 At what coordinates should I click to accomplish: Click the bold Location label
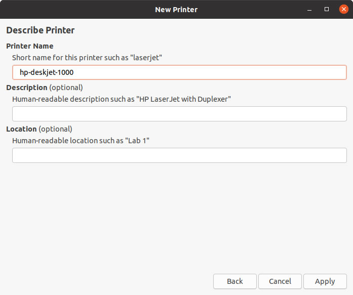pos(21,129)
